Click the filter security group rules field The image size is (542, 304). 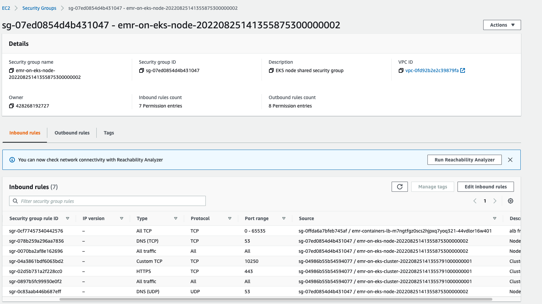[x=107, y=201]
